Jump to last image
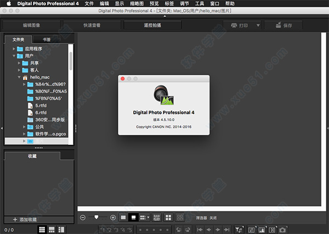The width and height of the screenshot is (329, 234). pyautogui.click(x=226, y=230)
